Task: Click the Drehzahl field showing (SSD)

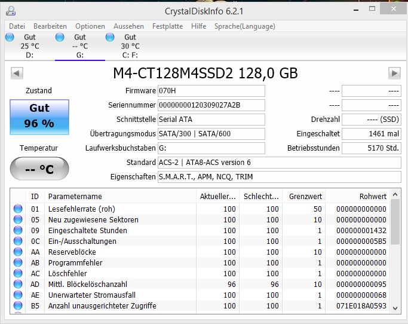Action: click(372, 120)
